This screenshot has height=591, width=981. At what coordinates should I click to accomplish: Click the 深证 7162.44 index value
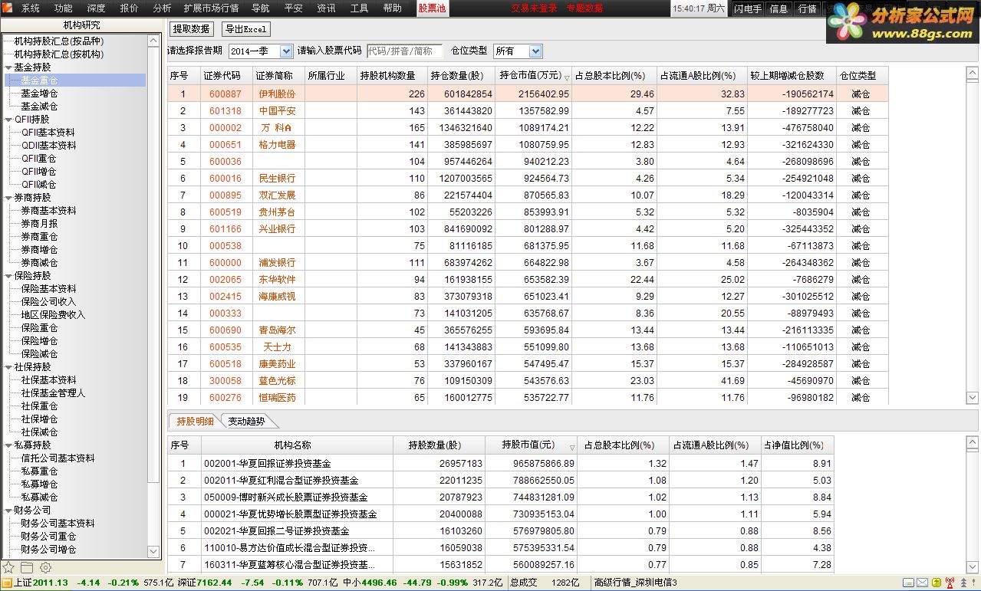tap(216, 583)
